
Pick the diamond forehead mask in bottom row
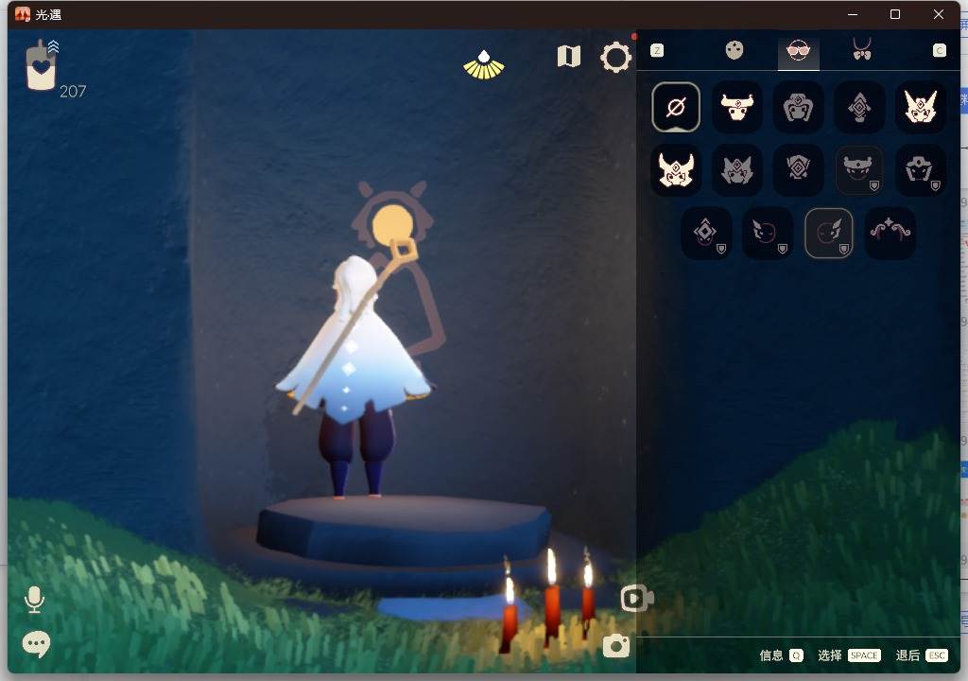tap(706, 233)
